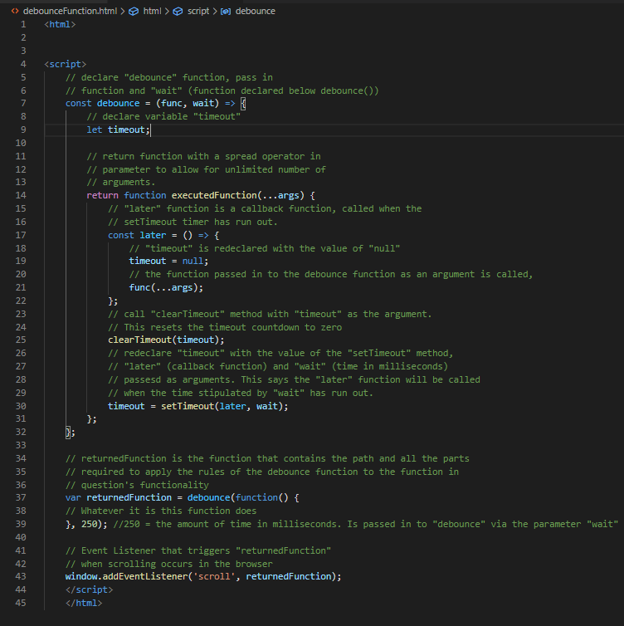Click 'clearTimeout(timeout);' on line 25
Screen dimensions: 624x626
click(166, 340)
